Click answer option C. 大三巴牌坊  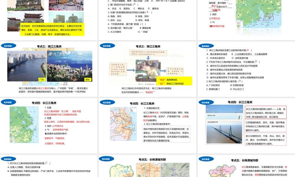[x=114, y=32]
